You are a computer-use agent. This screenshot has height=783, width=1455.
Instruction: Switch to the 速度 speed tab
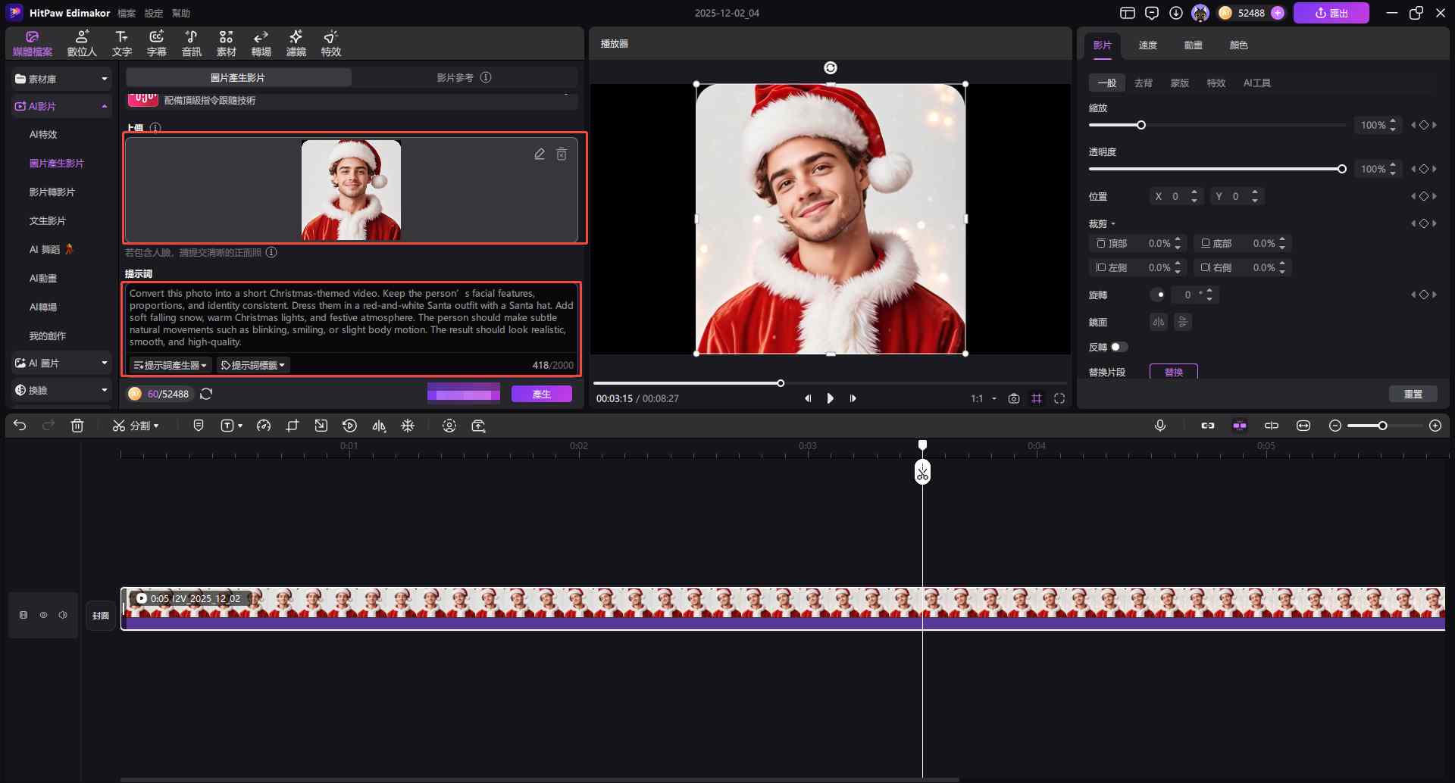1147,45
